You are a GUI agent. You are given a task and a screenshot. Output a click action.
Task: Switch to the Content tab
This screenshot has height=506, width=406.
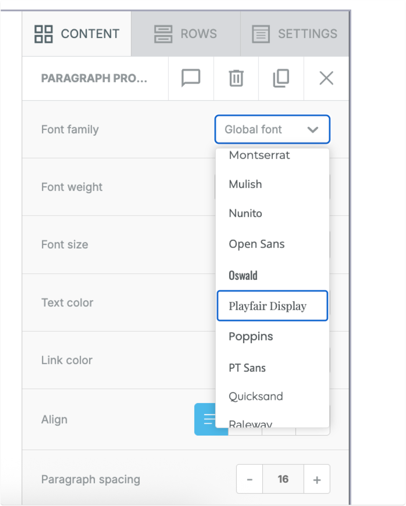(77, 34)
